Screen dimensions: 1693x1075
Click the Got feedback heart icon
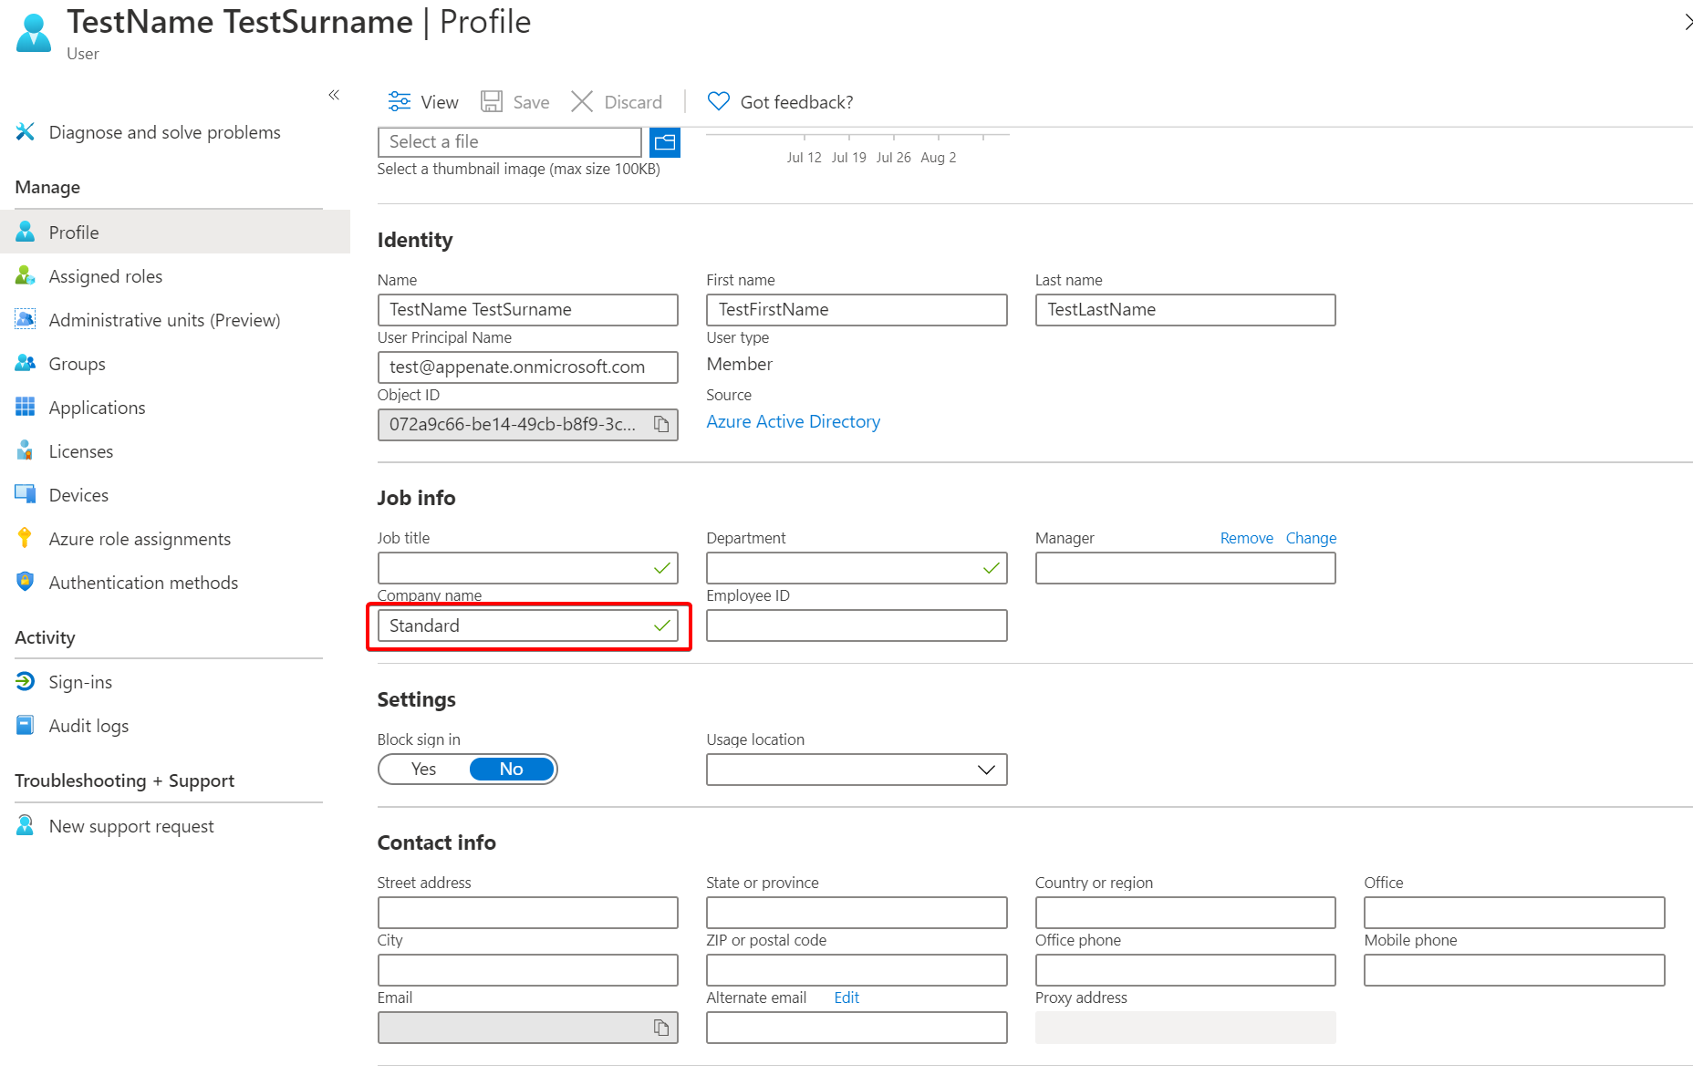click(719, 101)
